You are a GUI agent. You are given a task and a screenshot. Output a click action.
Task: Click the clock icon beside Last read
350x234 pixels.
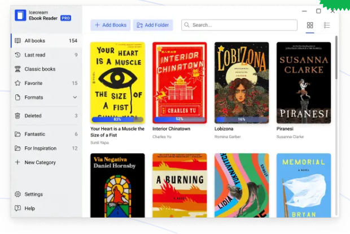[17, 55]
